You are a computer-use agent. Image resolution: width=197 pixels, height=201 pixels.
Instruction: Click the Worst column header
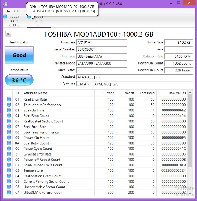pos(125,93)
